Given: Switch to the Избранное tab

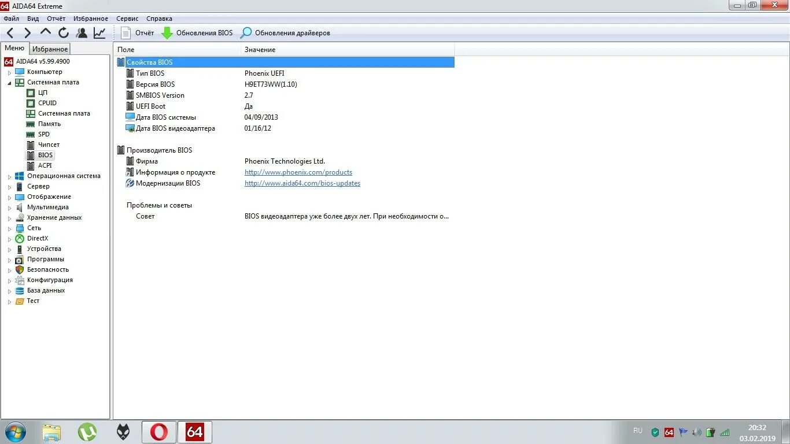Looking at the screenshot, I should click(50, 49).
